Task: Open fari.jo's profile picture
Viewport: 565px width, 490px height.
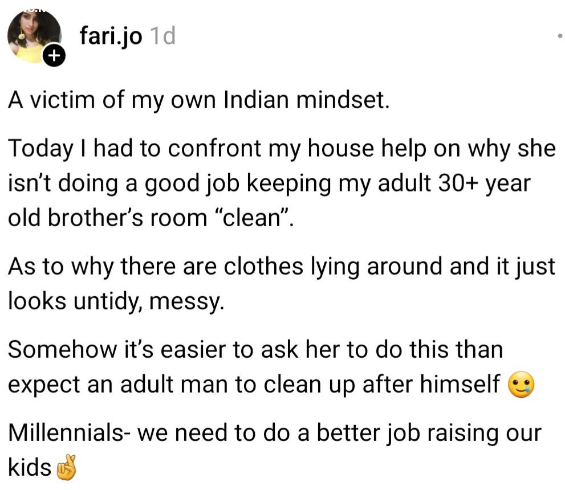Action: point(33,35)
